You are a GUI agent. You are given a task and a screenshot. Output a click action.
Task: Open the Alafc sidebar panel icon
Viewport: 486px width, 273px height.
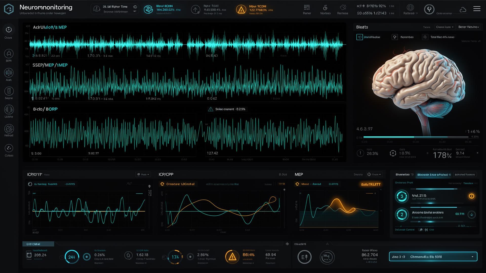(9, 73)
